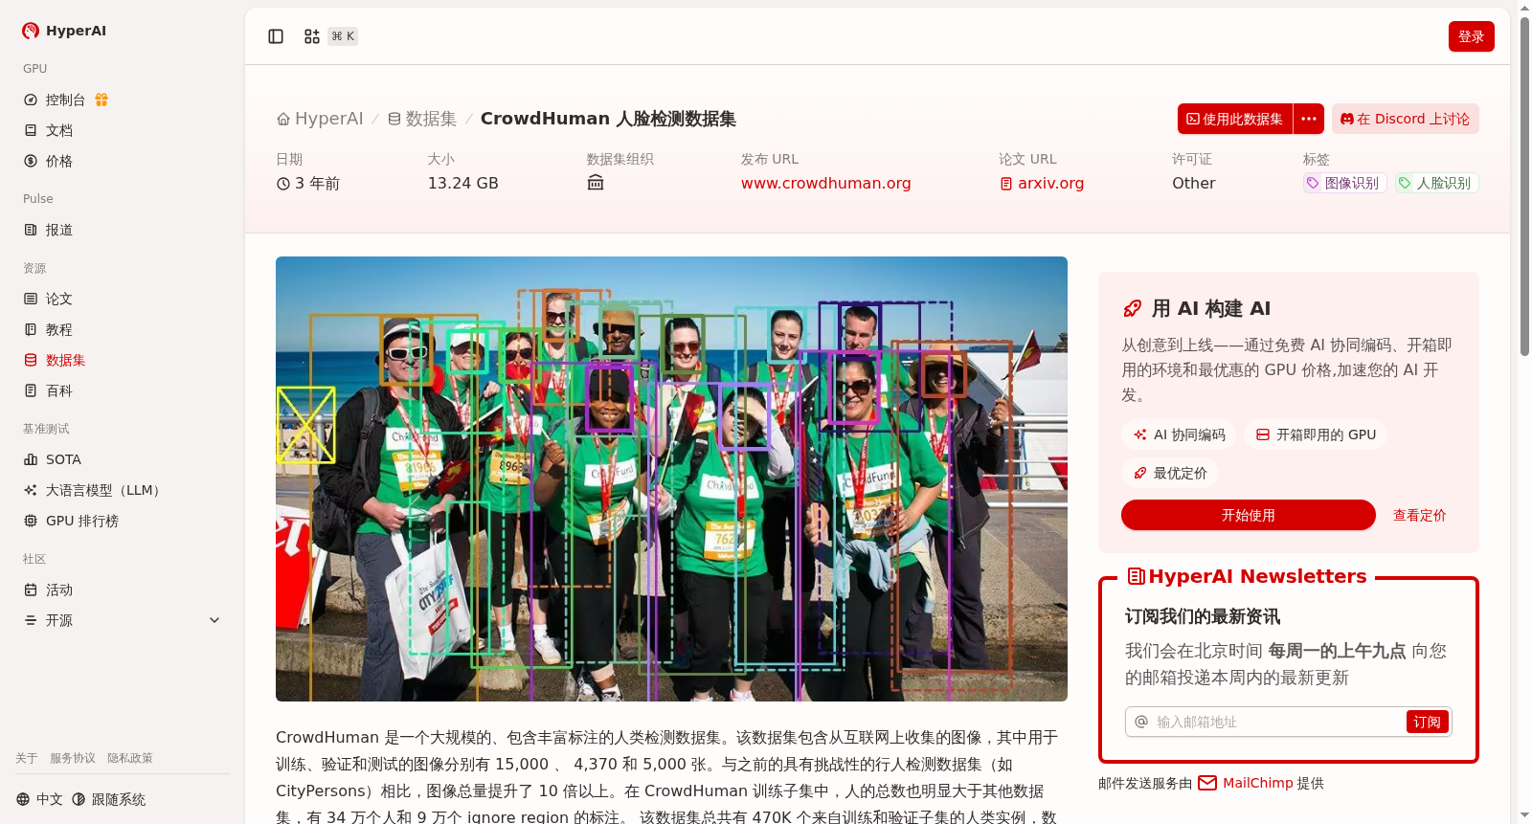Click the 开箱即用的 GPU chip
This screenshot has width=1532, height=824.
point(1316,434)
